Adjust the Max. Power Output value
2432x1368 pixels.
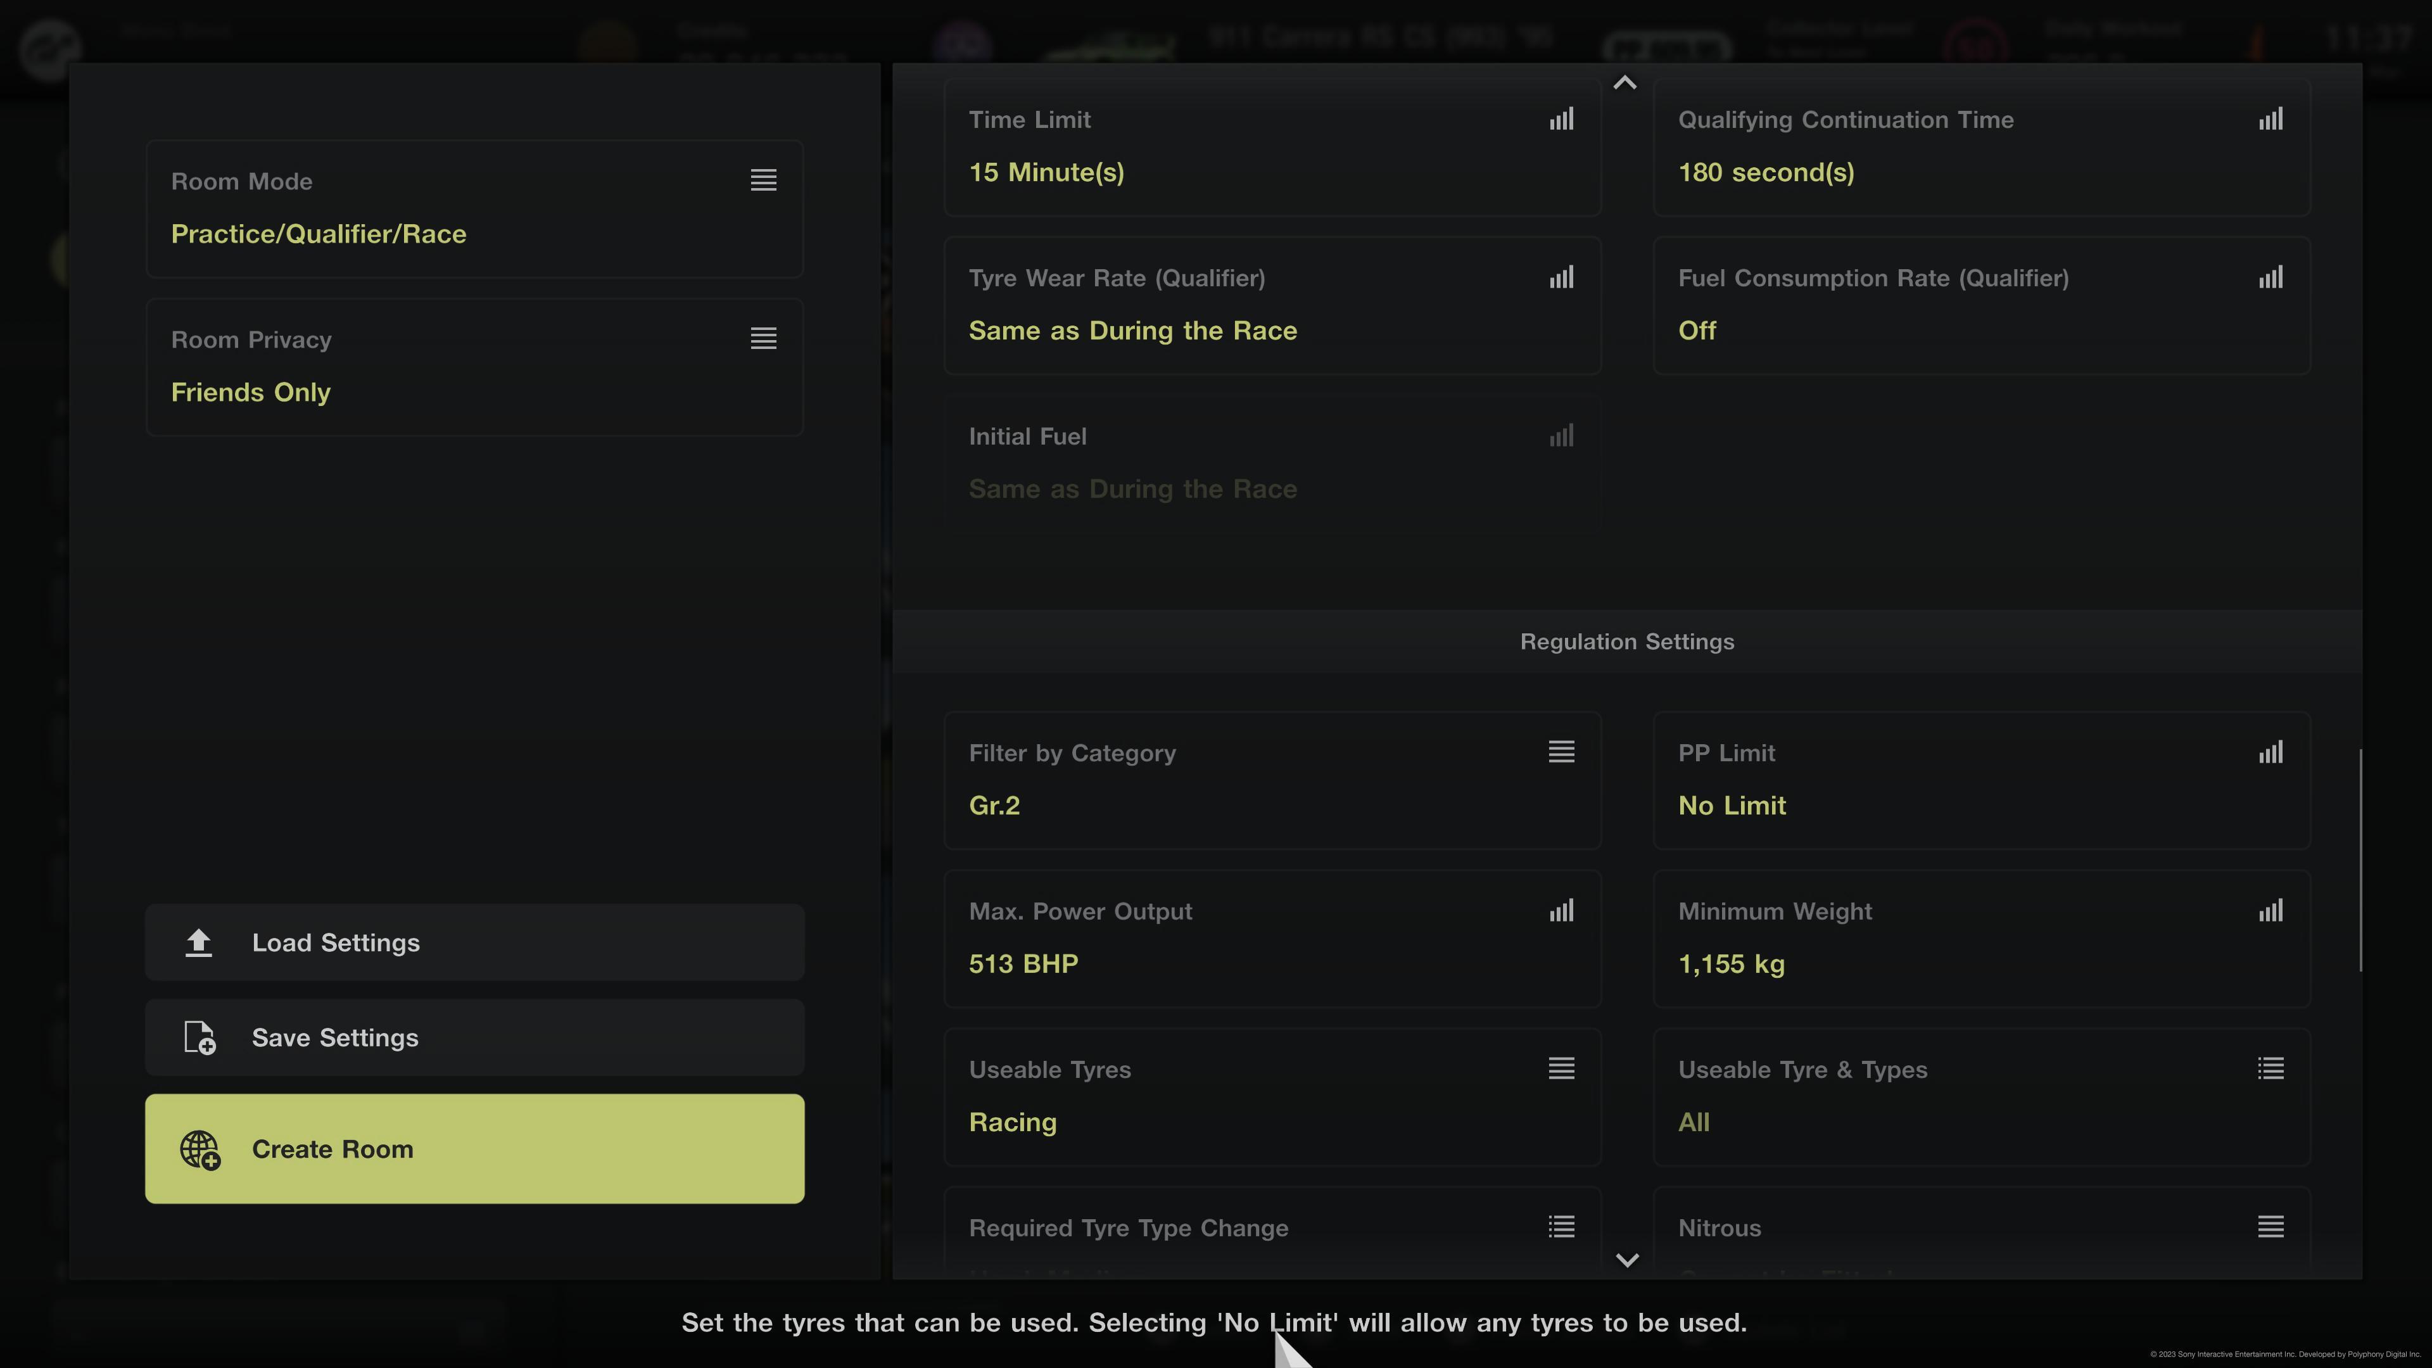click(1272, 939)
